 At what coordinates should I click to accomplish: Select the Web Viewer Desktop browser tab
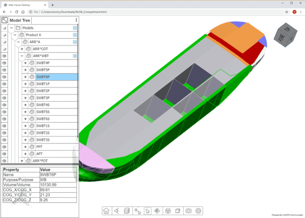[x=23, y=4]
